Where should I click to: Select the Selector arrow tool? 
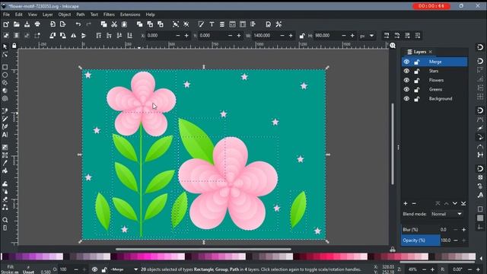point(5,46)
